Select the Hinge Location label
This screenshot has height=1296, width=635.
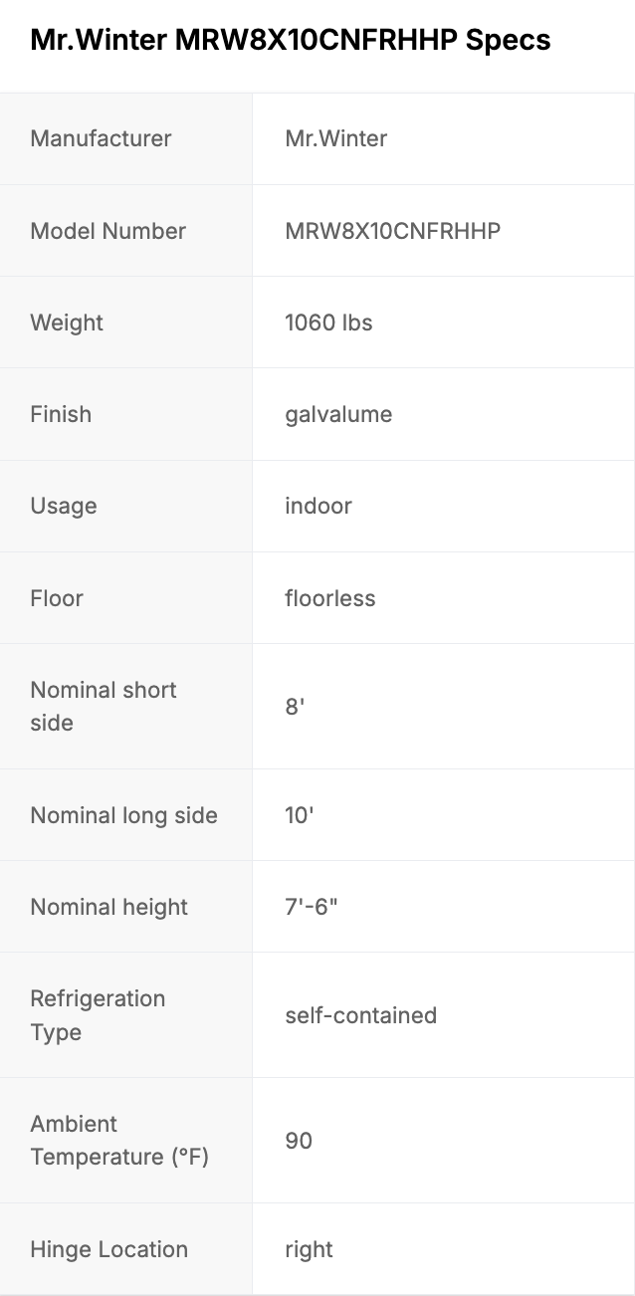pyautogui.click(x=108, y=1249)
